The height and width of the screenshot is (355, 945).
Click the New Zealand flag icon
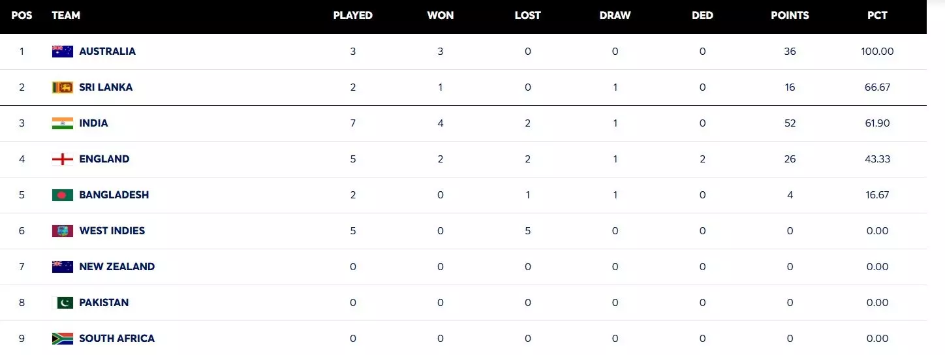pyautogui.click(x=63, y=267)
